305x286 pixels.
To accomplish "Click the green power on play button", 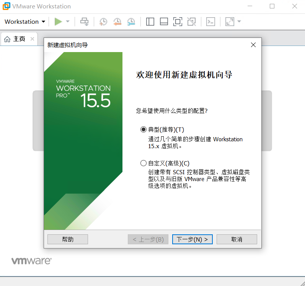I will (58, 21).
